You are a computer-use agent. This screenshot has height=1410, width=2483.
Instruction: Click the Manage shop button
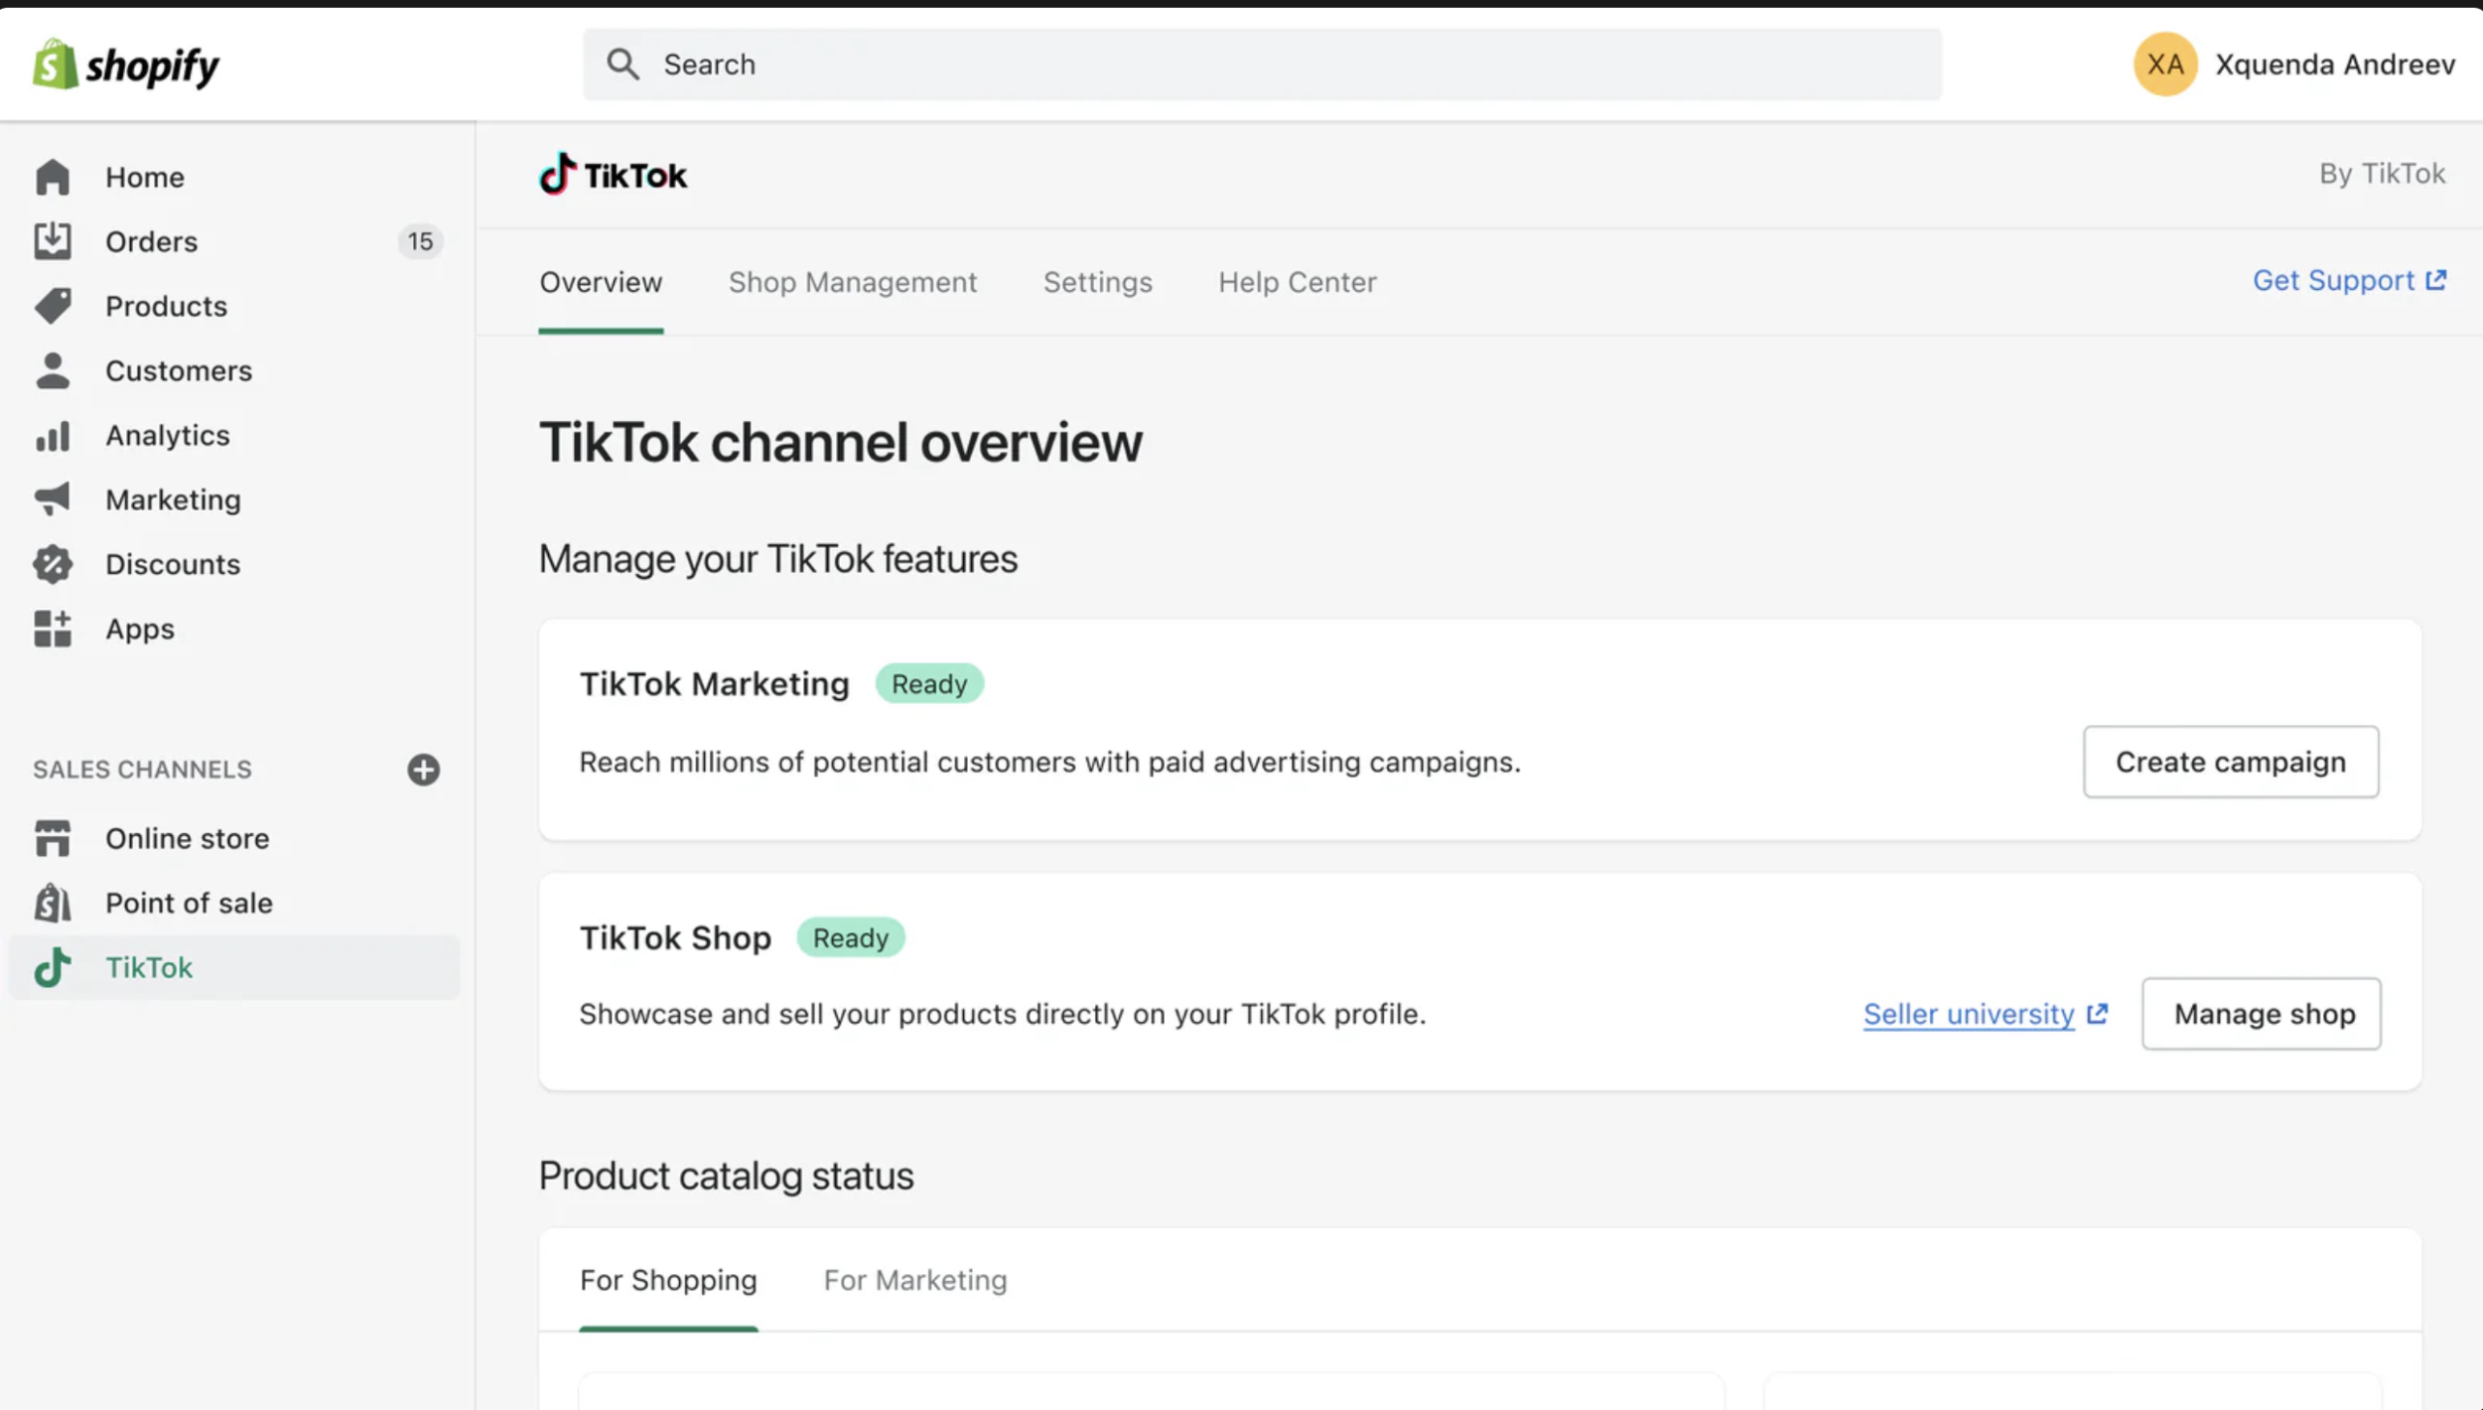click(x=2262, y=1013)
